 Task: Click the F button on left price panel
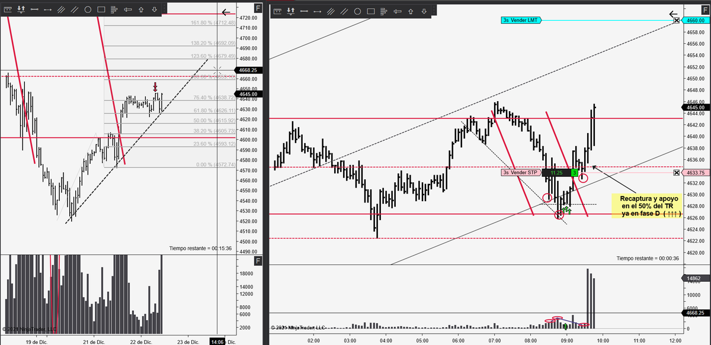point(258,8)
